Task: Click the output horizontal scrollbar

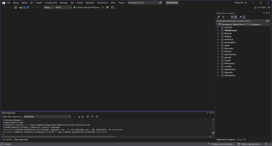Action: [60, 137]
